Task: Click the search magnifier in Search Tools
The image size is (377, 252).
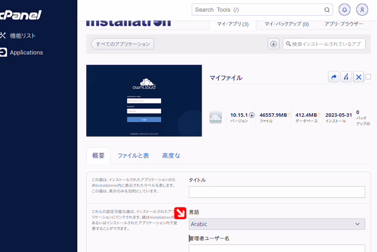Action: click(x=327, y=10)
